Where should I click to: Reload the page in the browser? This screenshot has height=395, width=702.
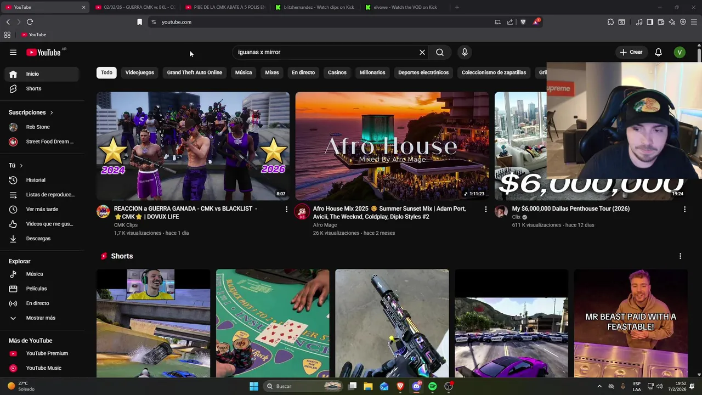pos(30,22)
